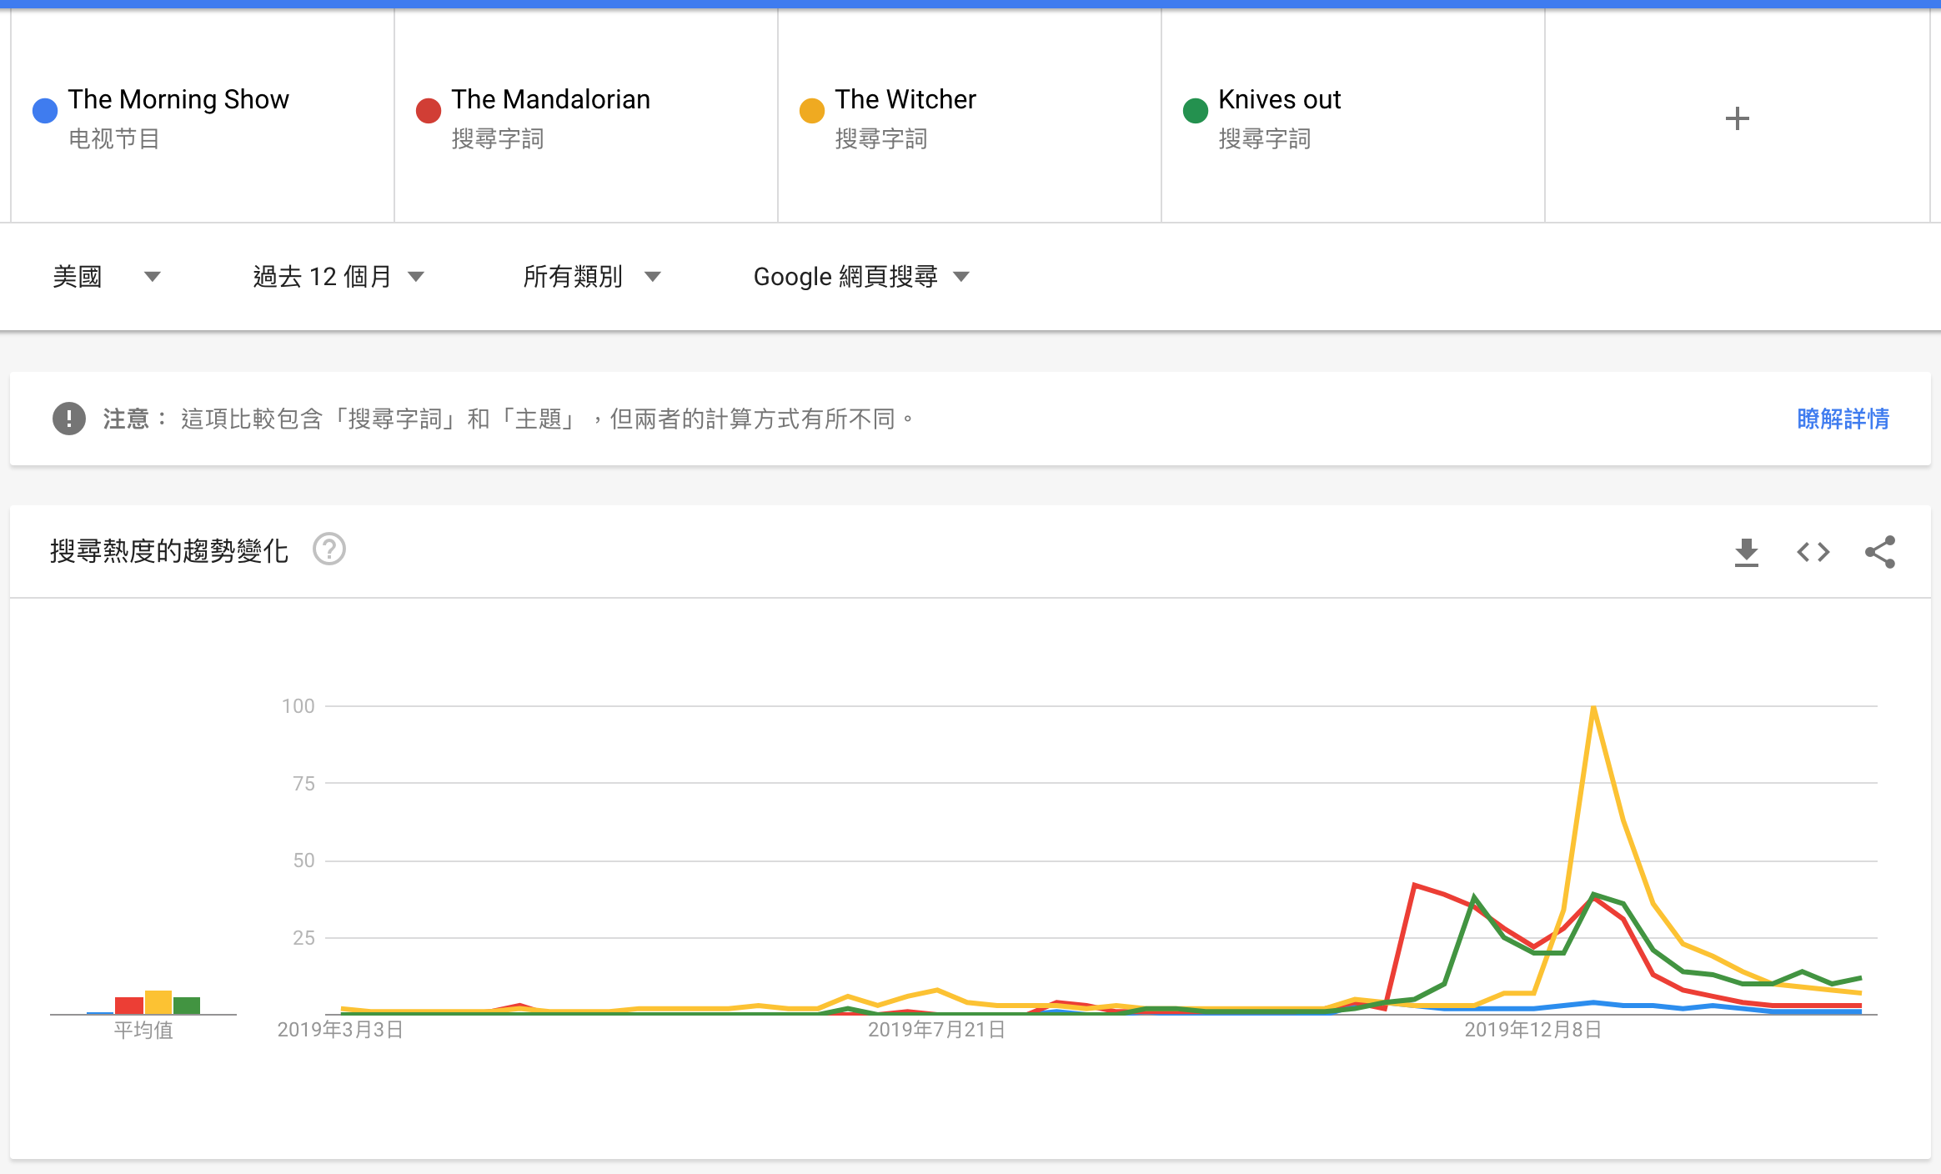Select the Knives out term card
This screenshot has width=1941, height=1174.
[x=1353, y=116]
